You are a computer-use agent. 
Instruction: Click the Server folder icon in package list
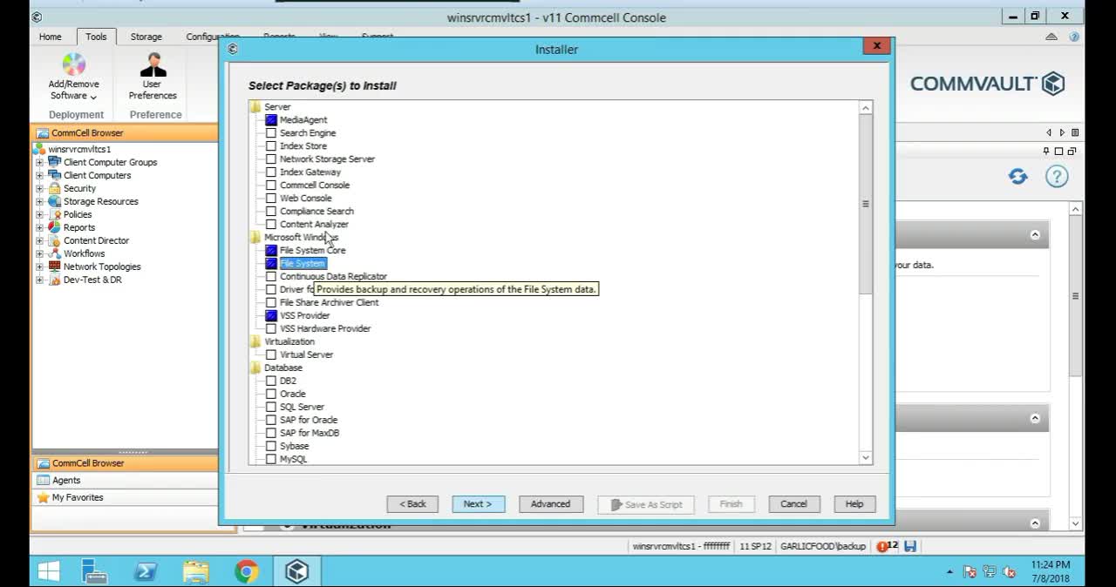(x=255, y=107)
